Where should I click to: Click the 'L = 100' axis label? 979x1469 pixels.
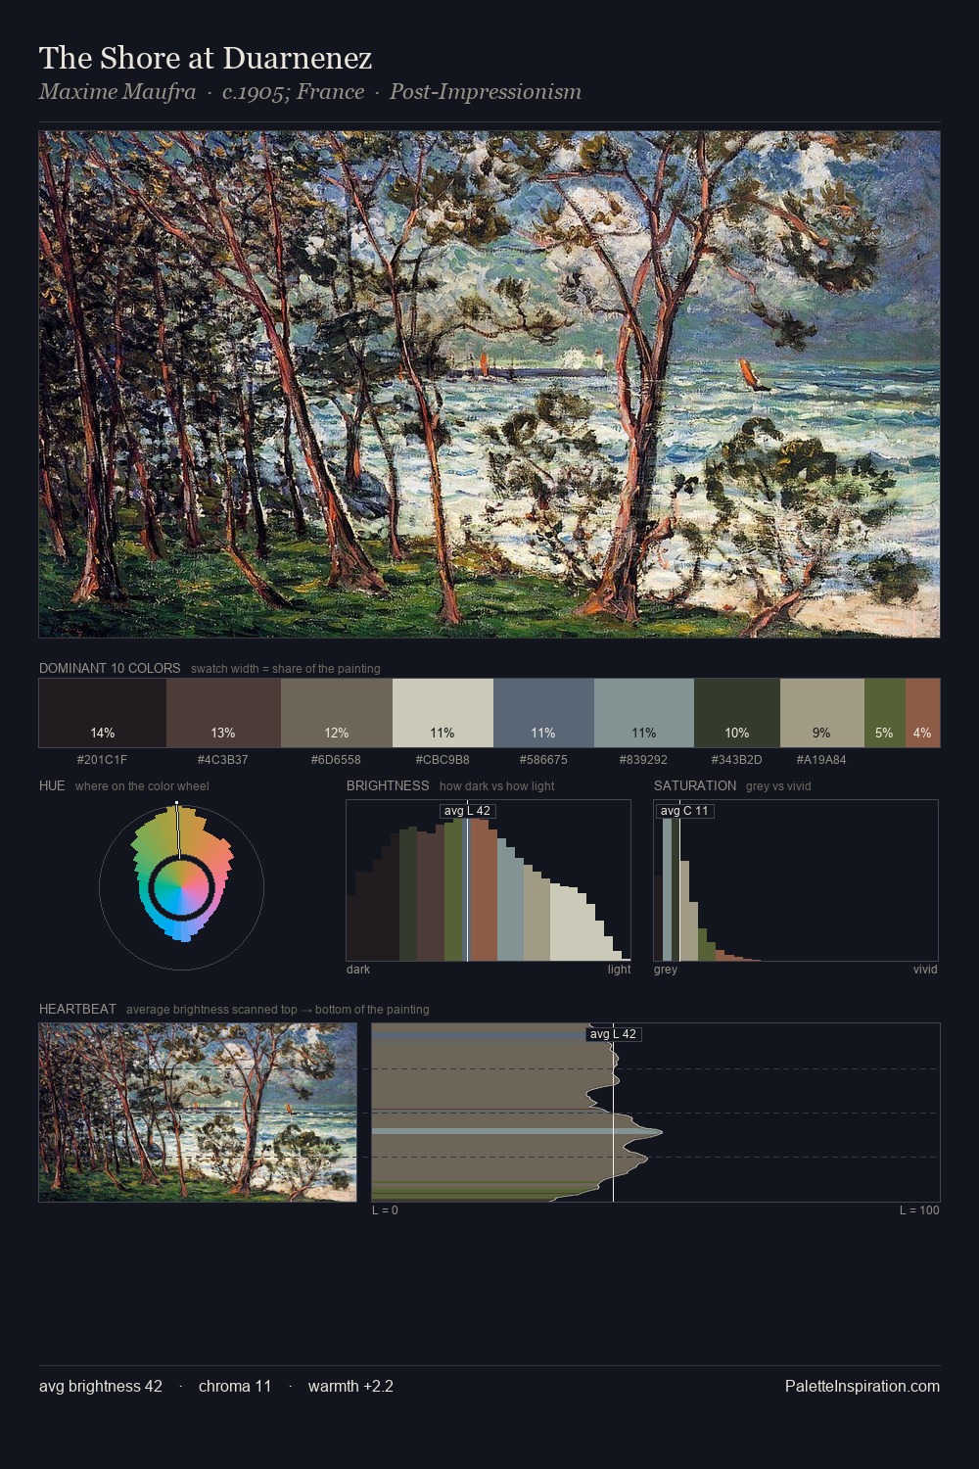(x=919, y=1210)
